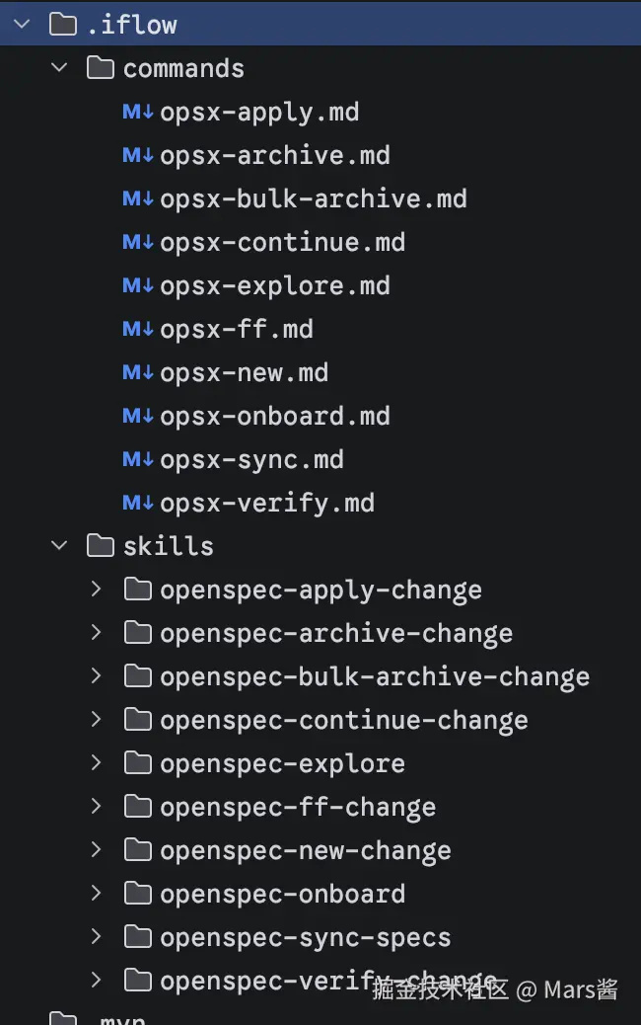Expand the openspec-sync-specs folder arrow
This screenshot has width=641, height=1025.
(96, 937)
